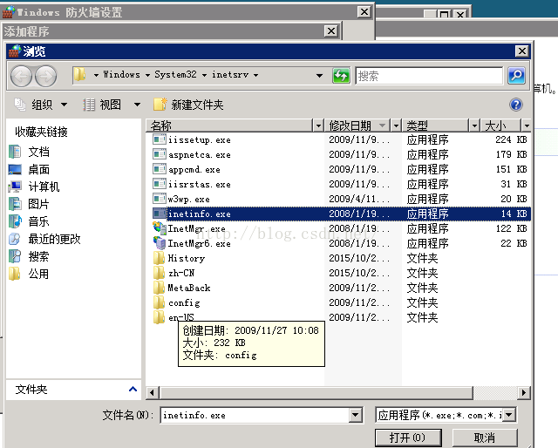The image size is (558, 448).
Task: Click the zh-CN folder icon
Action: tap(159, 273)
